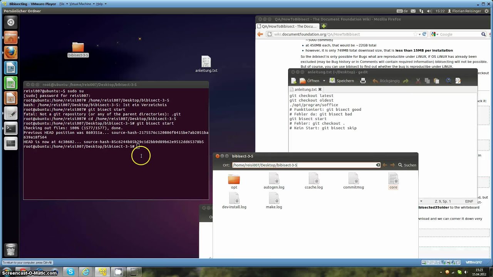The image size is (493, 277).
Task: Bookmark page with the star icon
Action: pos(416,34)
